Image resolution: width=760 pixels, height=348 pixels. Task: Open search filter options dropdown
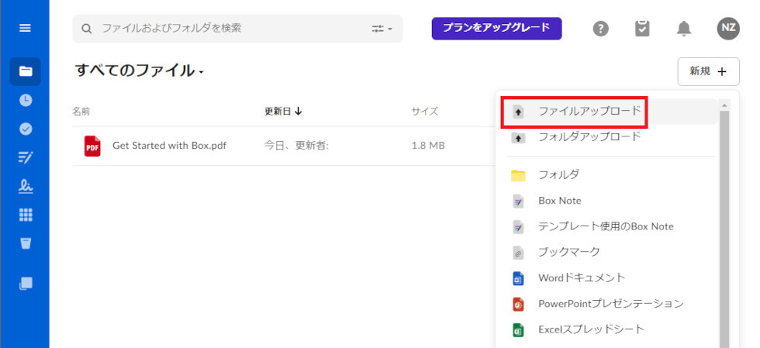click(x=382, y=29)
